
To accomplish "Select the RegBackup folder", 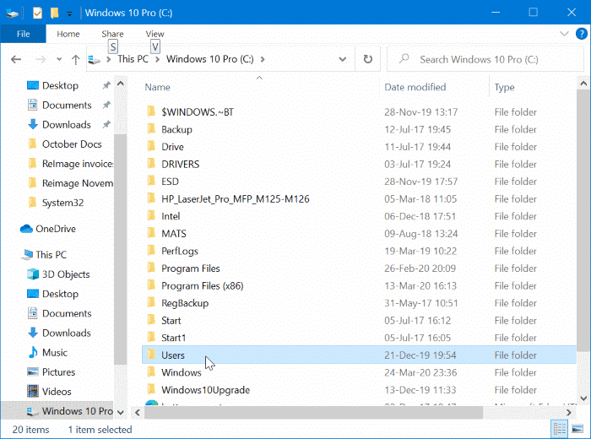I will click(185, 303).
